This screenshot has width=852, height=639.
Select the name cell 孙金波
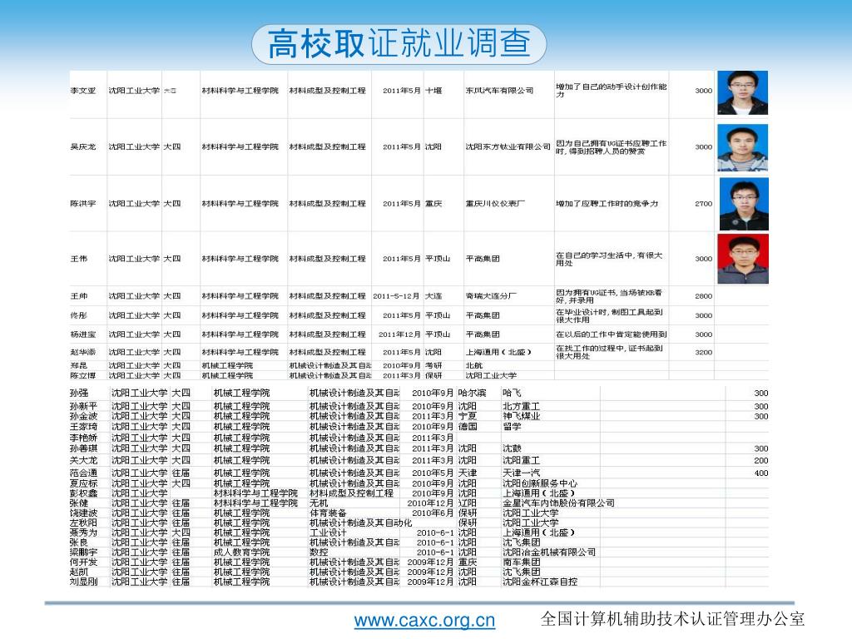pyautogui.click(x=84, y=416)
